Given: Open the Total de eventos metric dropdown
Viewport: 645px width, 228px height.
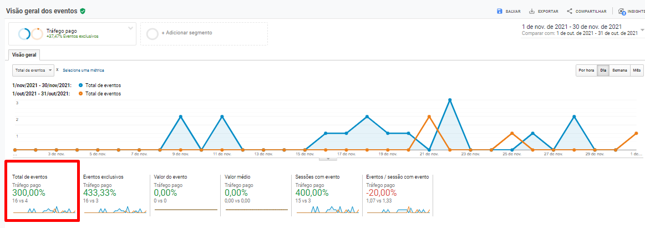Looking at the screenshot, I should point(33,70).
